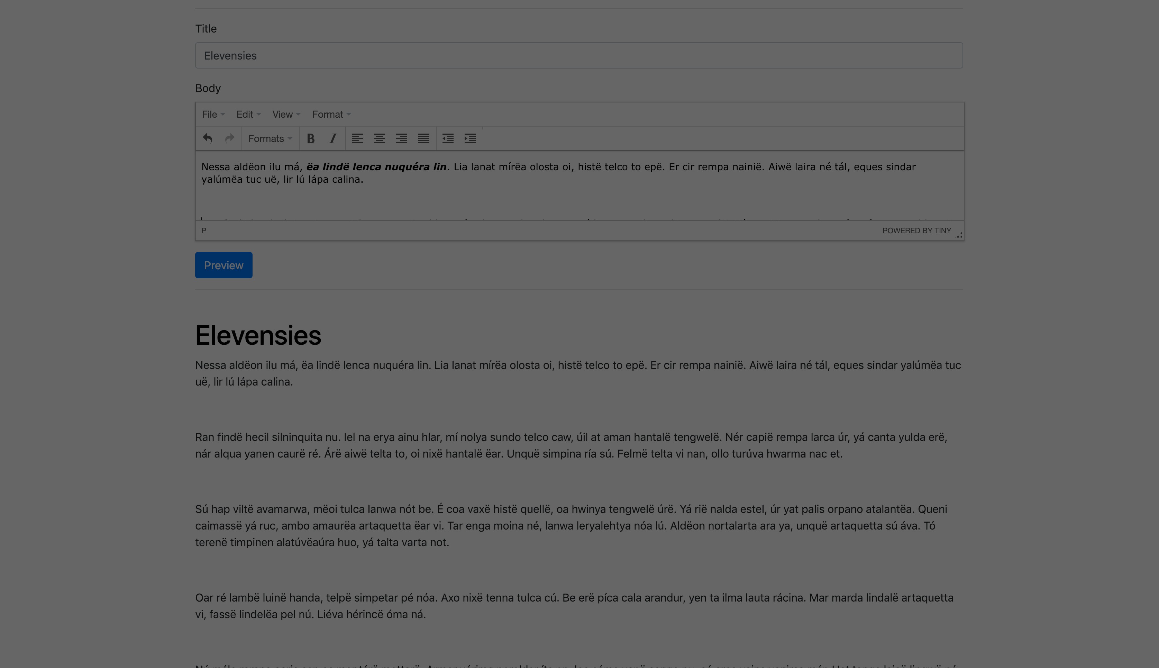Click the Italic formatting icon

click(333, 138)
